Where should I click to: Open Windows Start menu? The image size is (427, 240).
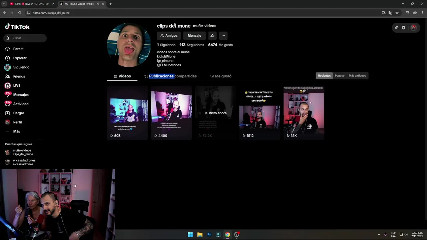pyautogui.click(x=190, y=235)
